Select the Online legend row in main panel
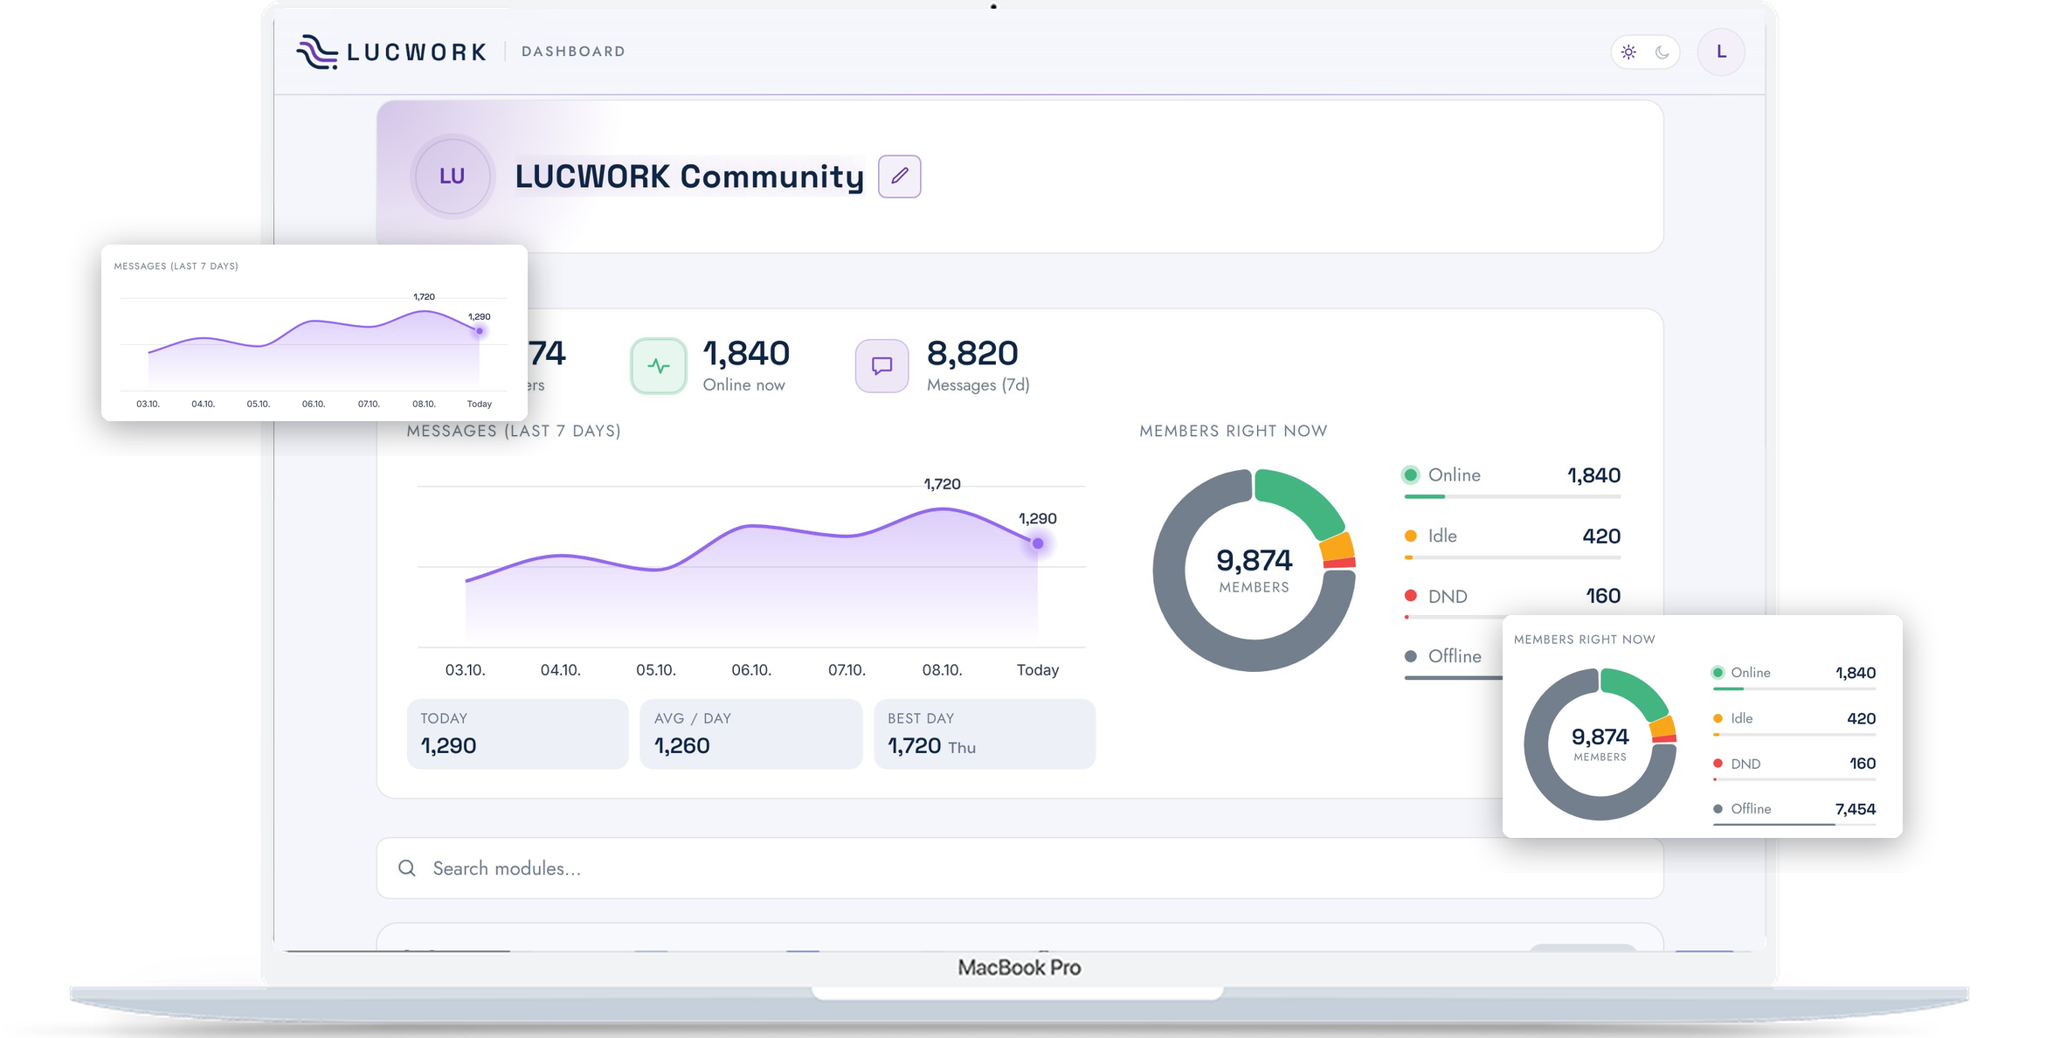Viewport: 2053px width, 1038px height. point(1511,481)
